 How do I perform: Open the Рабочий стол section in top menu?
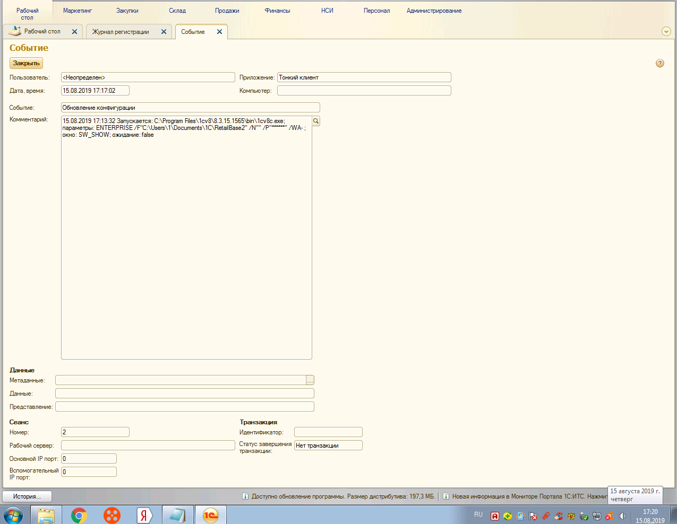[27, 14]
